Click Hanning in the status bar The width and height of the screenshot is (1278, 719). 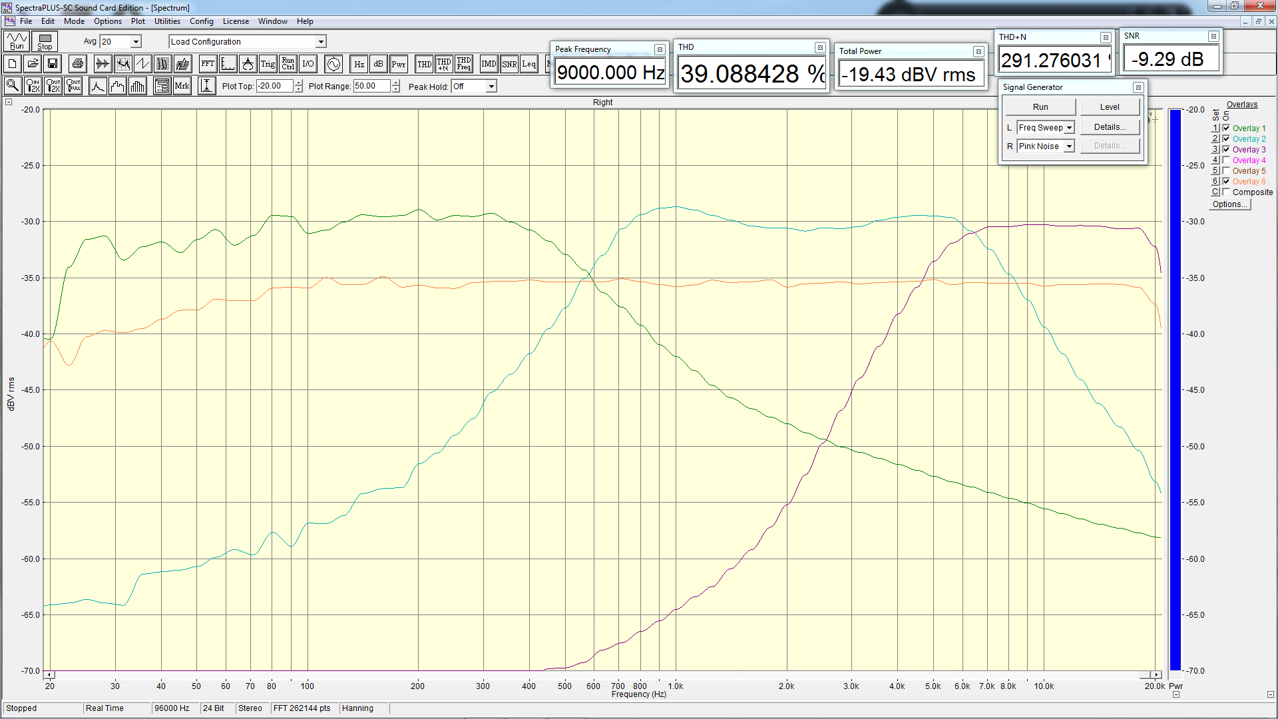(357, 708)
